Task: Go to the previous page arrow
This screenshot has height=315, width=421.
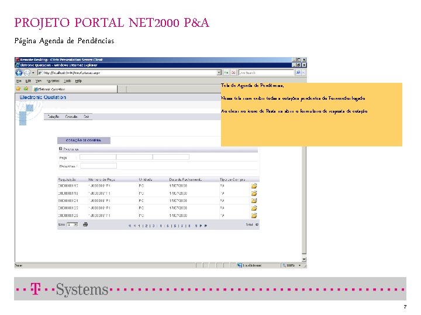Action: pos(135,226)
